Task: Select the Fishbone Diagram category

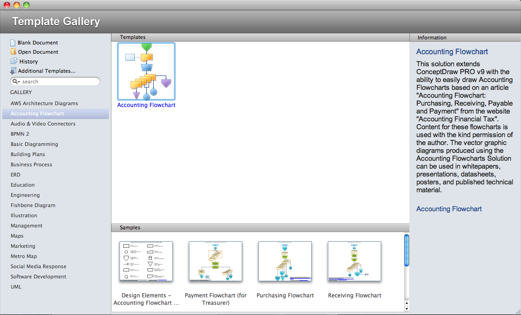Action: point(33,205)
